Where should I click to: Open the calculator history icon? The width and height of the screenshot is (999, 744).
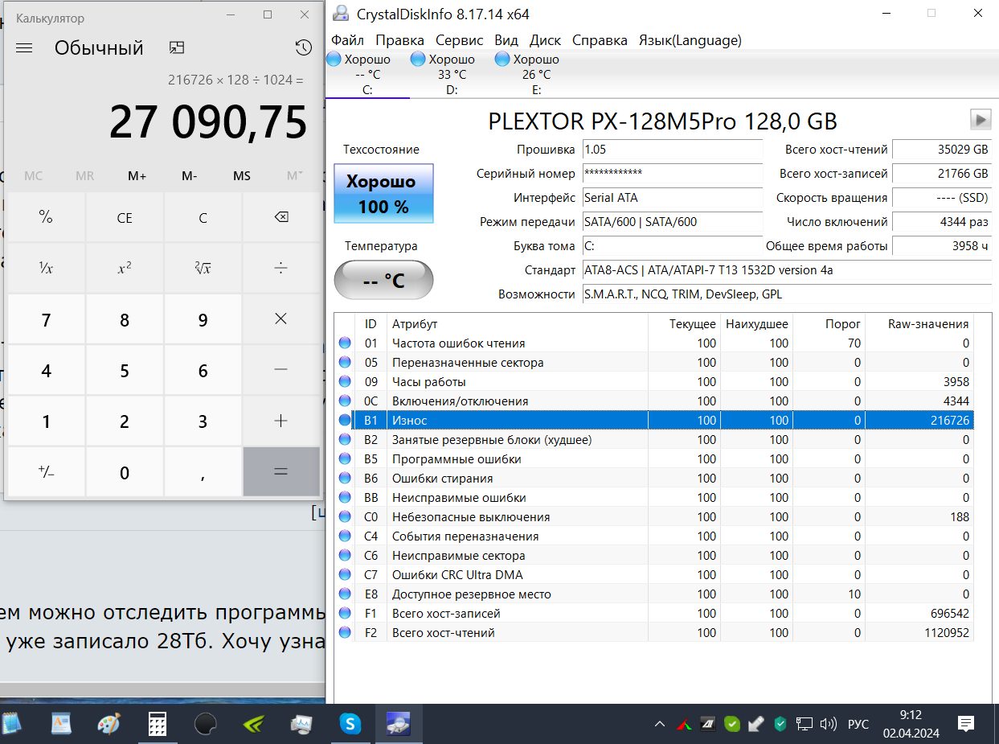(303, 47)
